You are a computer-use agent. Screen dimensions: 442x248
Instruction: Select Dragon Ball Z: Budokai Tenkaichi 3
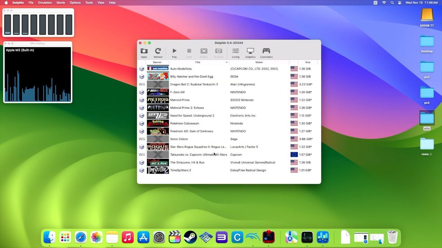pos(194,84)
